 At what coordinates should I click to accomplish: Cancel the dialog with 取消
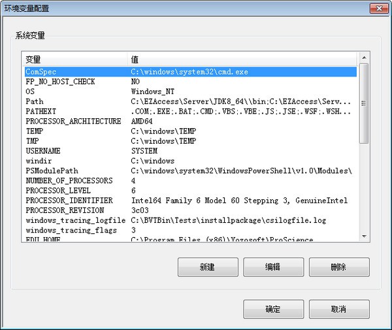(339, 309)
